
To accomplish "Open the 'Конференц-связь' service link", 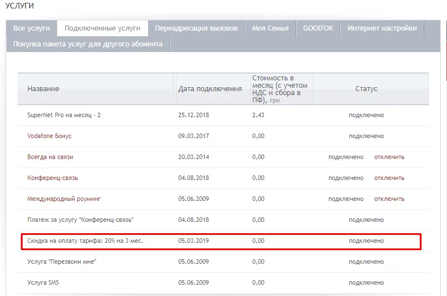I will pyautogui.click(x=53, y=178).
